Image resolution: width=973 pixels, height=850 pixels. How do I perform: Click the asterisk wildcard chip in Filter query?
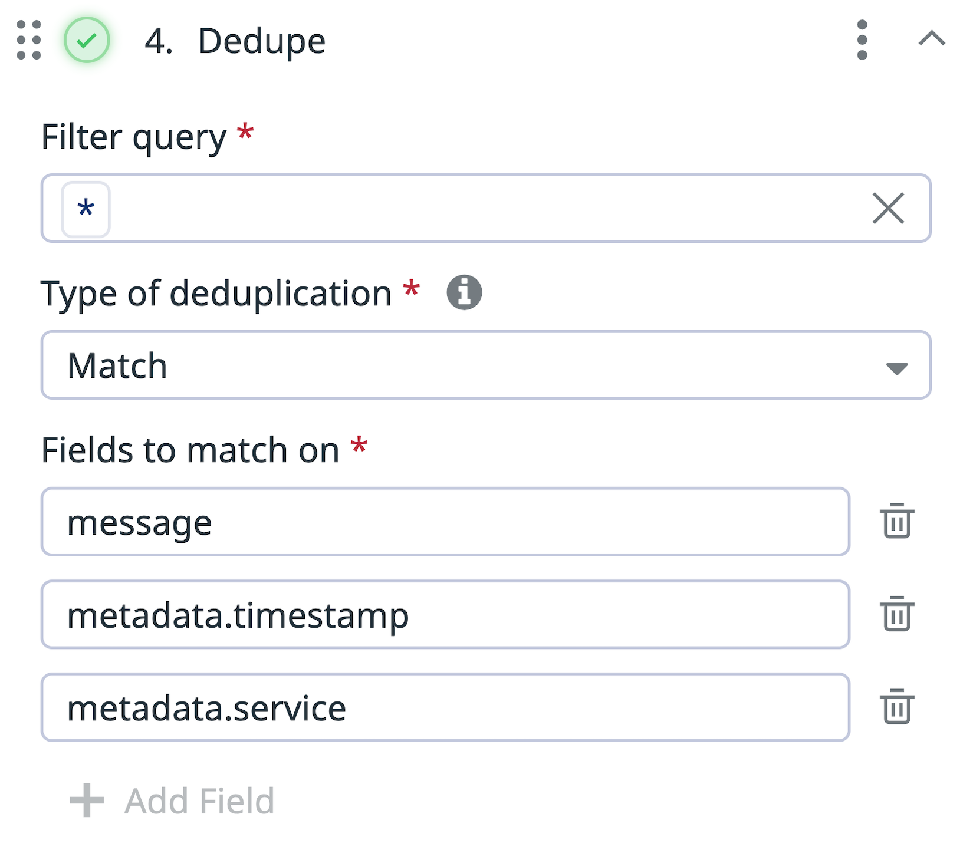[85, 209]
